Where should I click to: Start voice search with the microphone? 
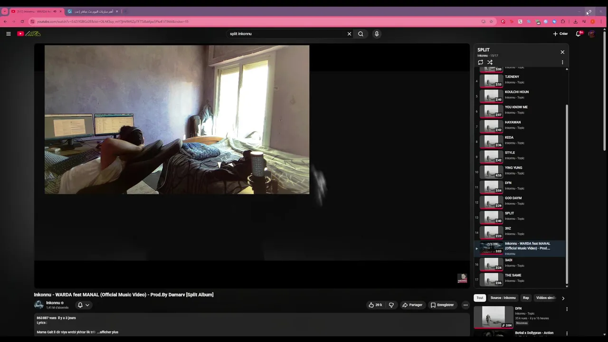[377, 34]
